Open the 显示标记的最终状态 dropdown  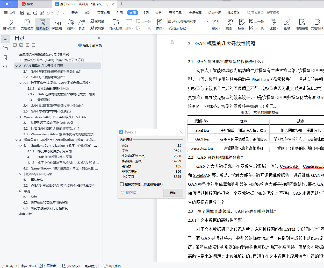[188, 21]
